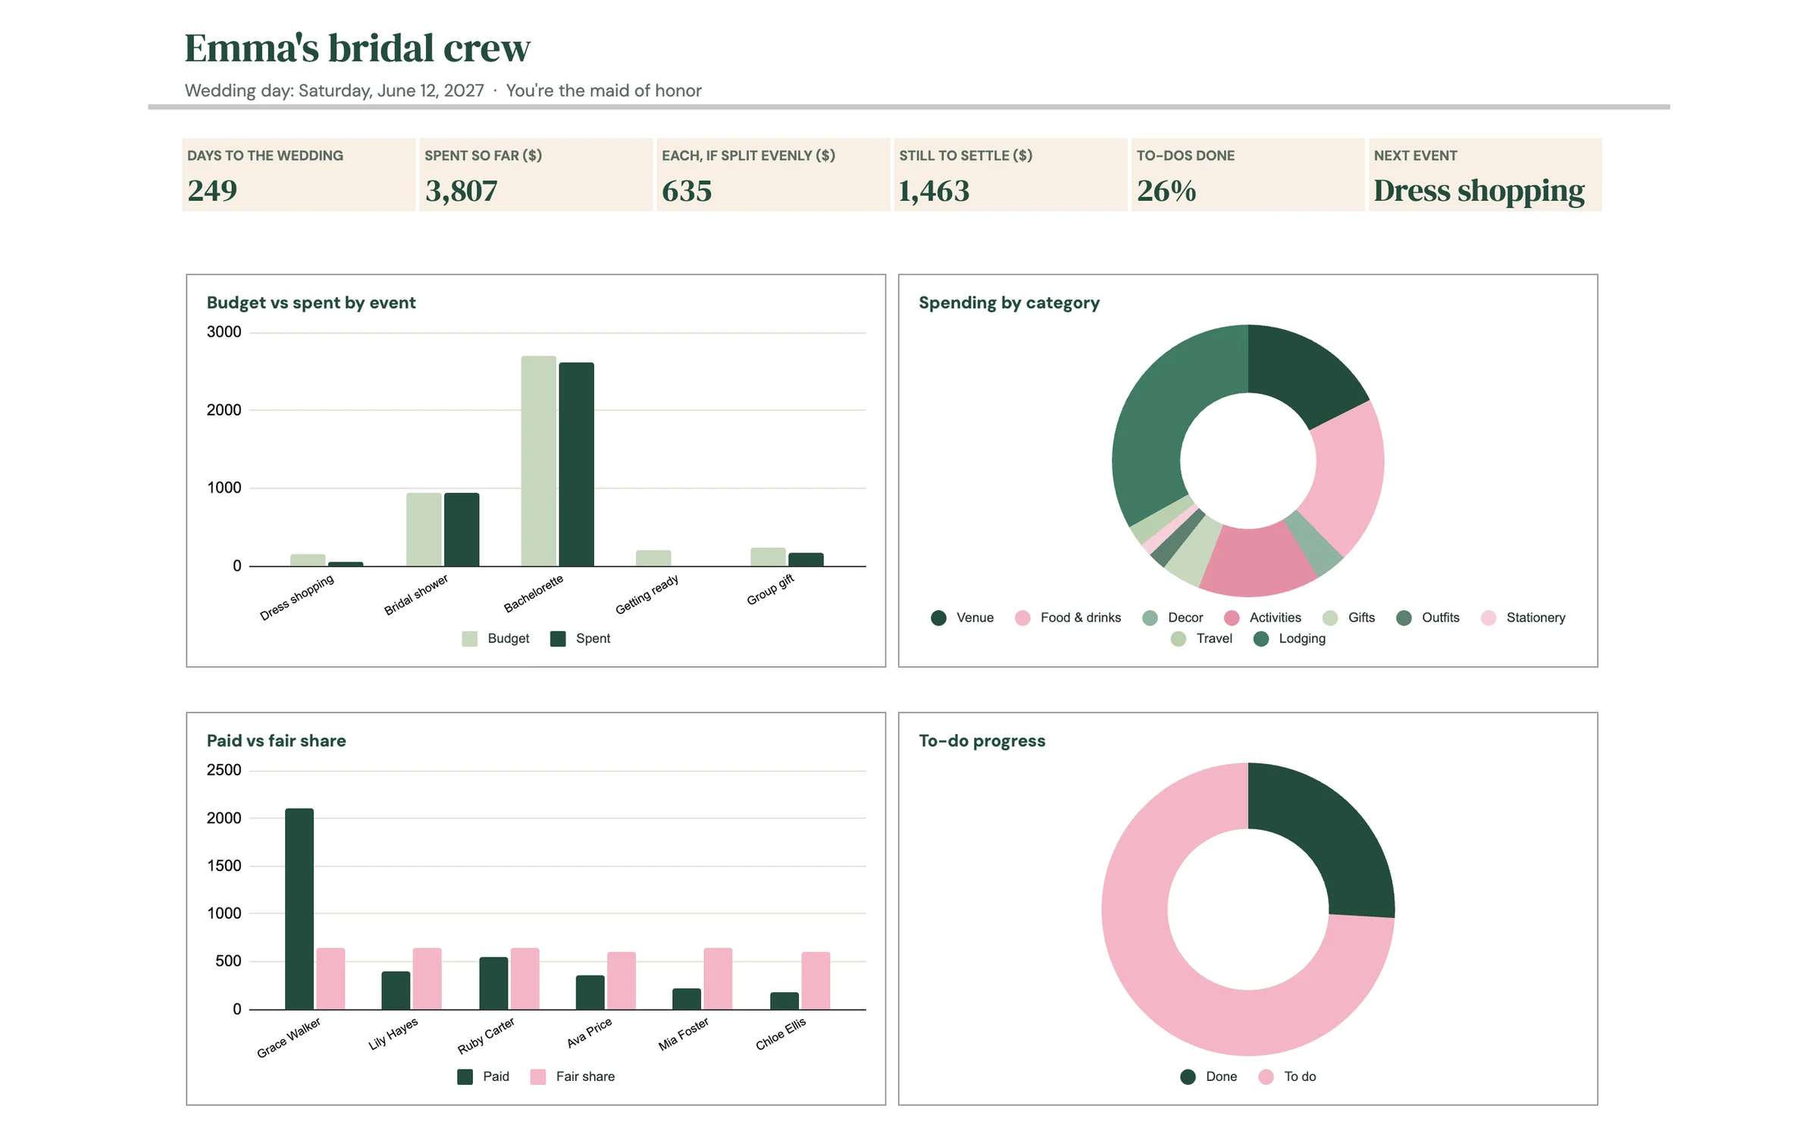Click the Travel legend entry

coord(1201,639)
